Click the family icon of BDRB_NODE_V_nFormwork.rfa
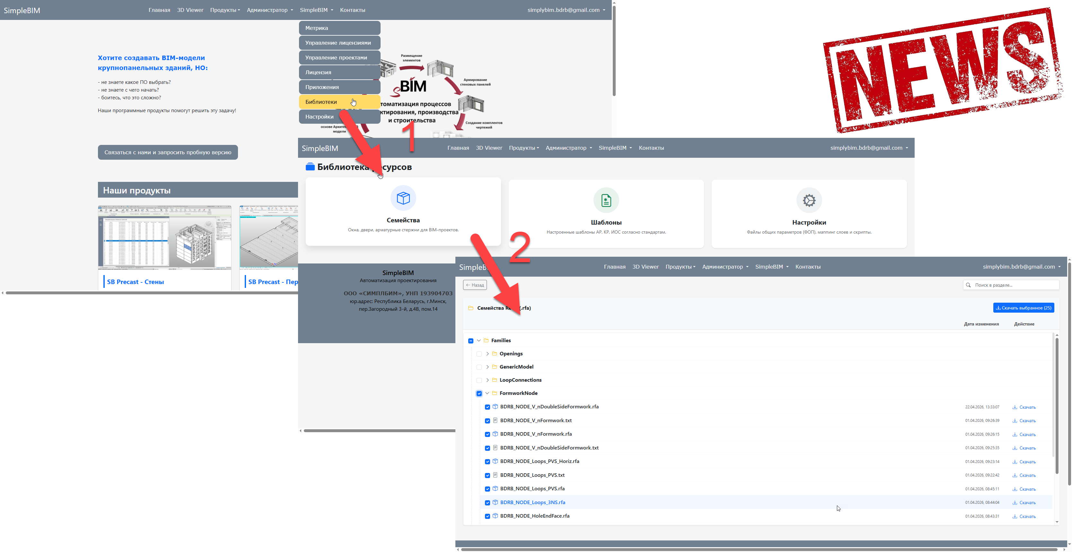 point(495,434)
